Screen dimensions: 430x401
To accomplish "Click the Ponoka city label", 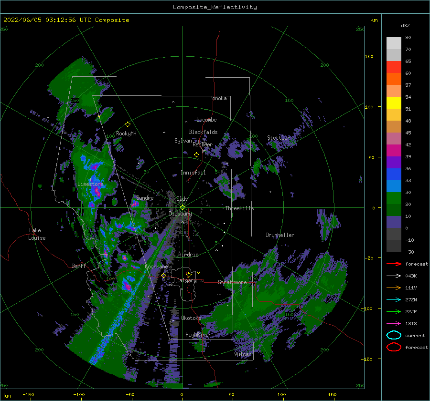I will coord(218,98).
